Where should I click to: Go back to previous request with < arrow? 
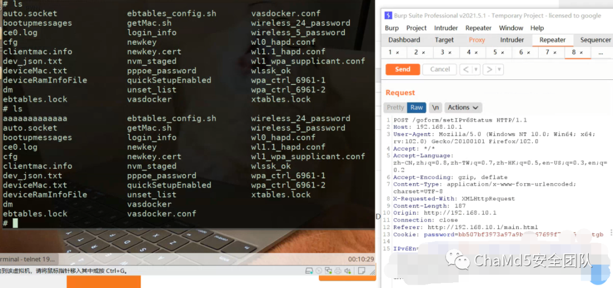coord(465,70)
